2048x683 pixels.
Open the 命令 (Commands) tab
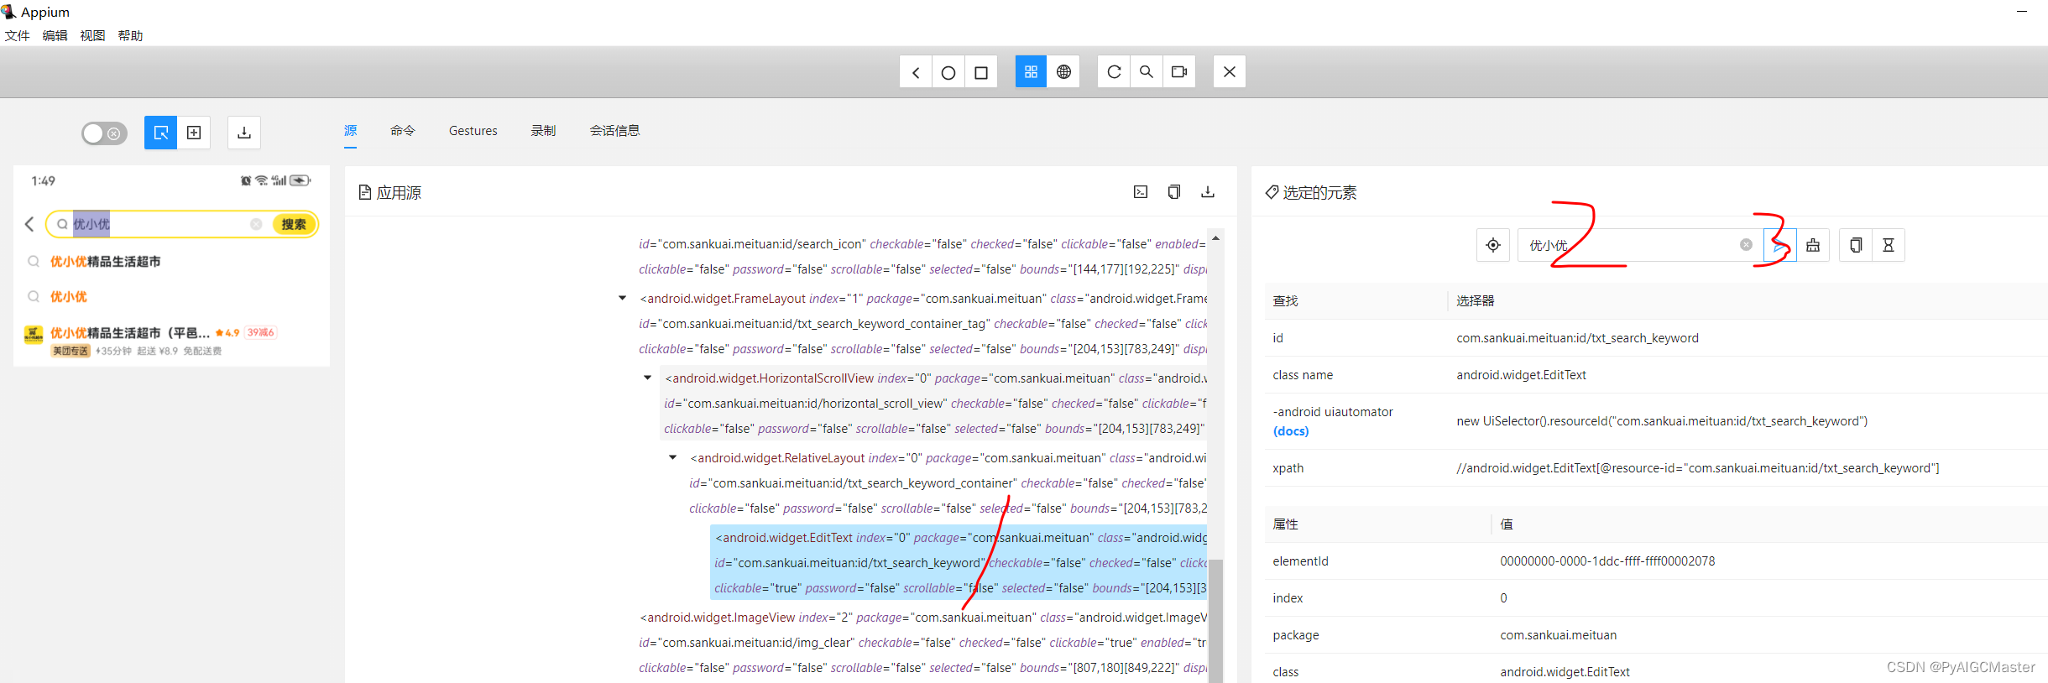403,131
